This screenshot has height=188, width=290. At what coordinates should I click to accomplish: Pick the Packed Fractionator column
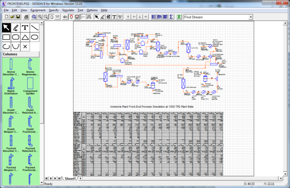tap(30, 163)
